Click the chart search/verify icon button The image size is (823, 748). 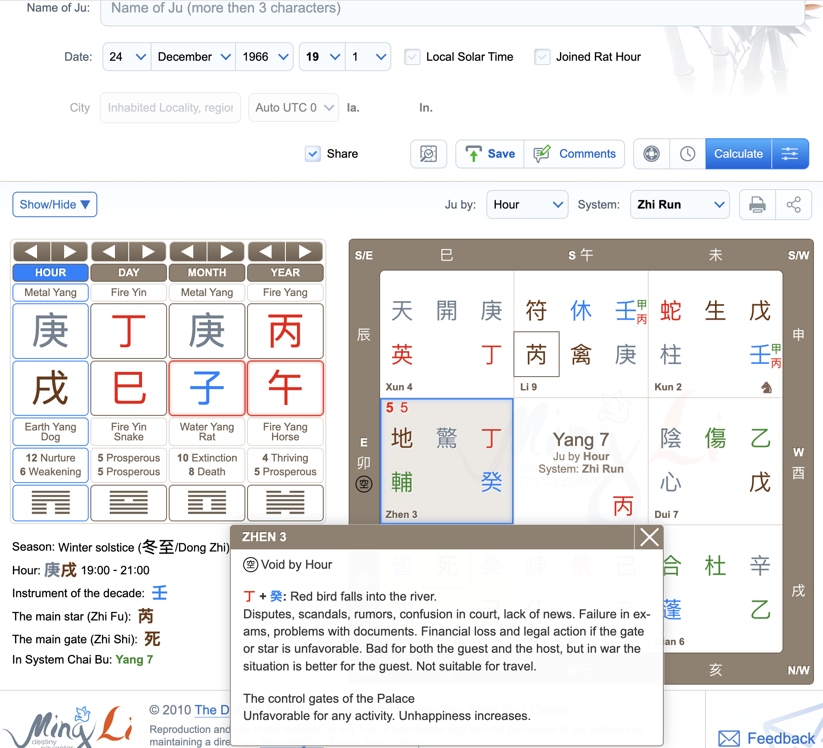[x=428, y=154]
